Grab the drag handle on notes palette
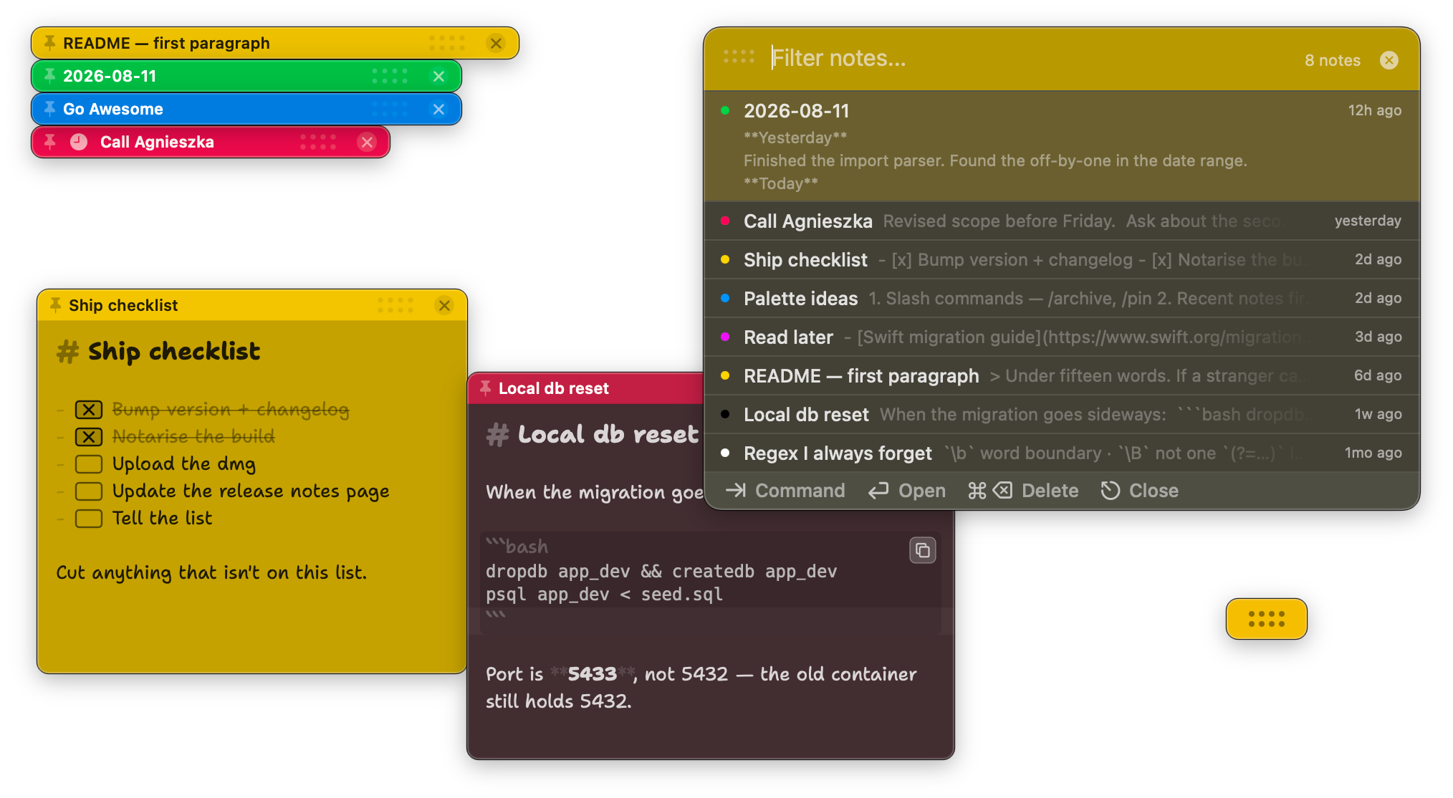Image resolution: width=1453 pixels, height=798 pixels. (x=739, y=57)
